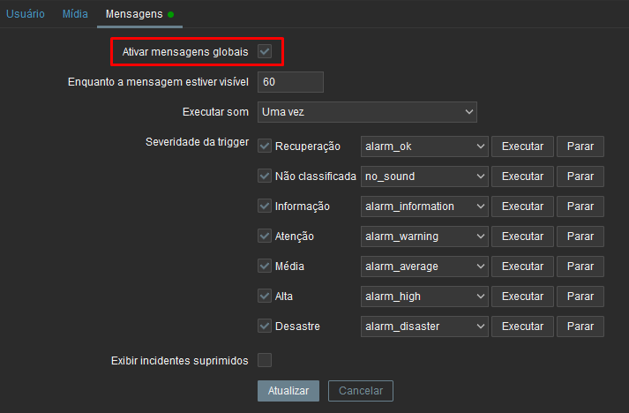Image resolution: width=629 pixels, height=413 pixels.
Task: Open the alarm_ok sound dropdown
Action: [424, 146]
